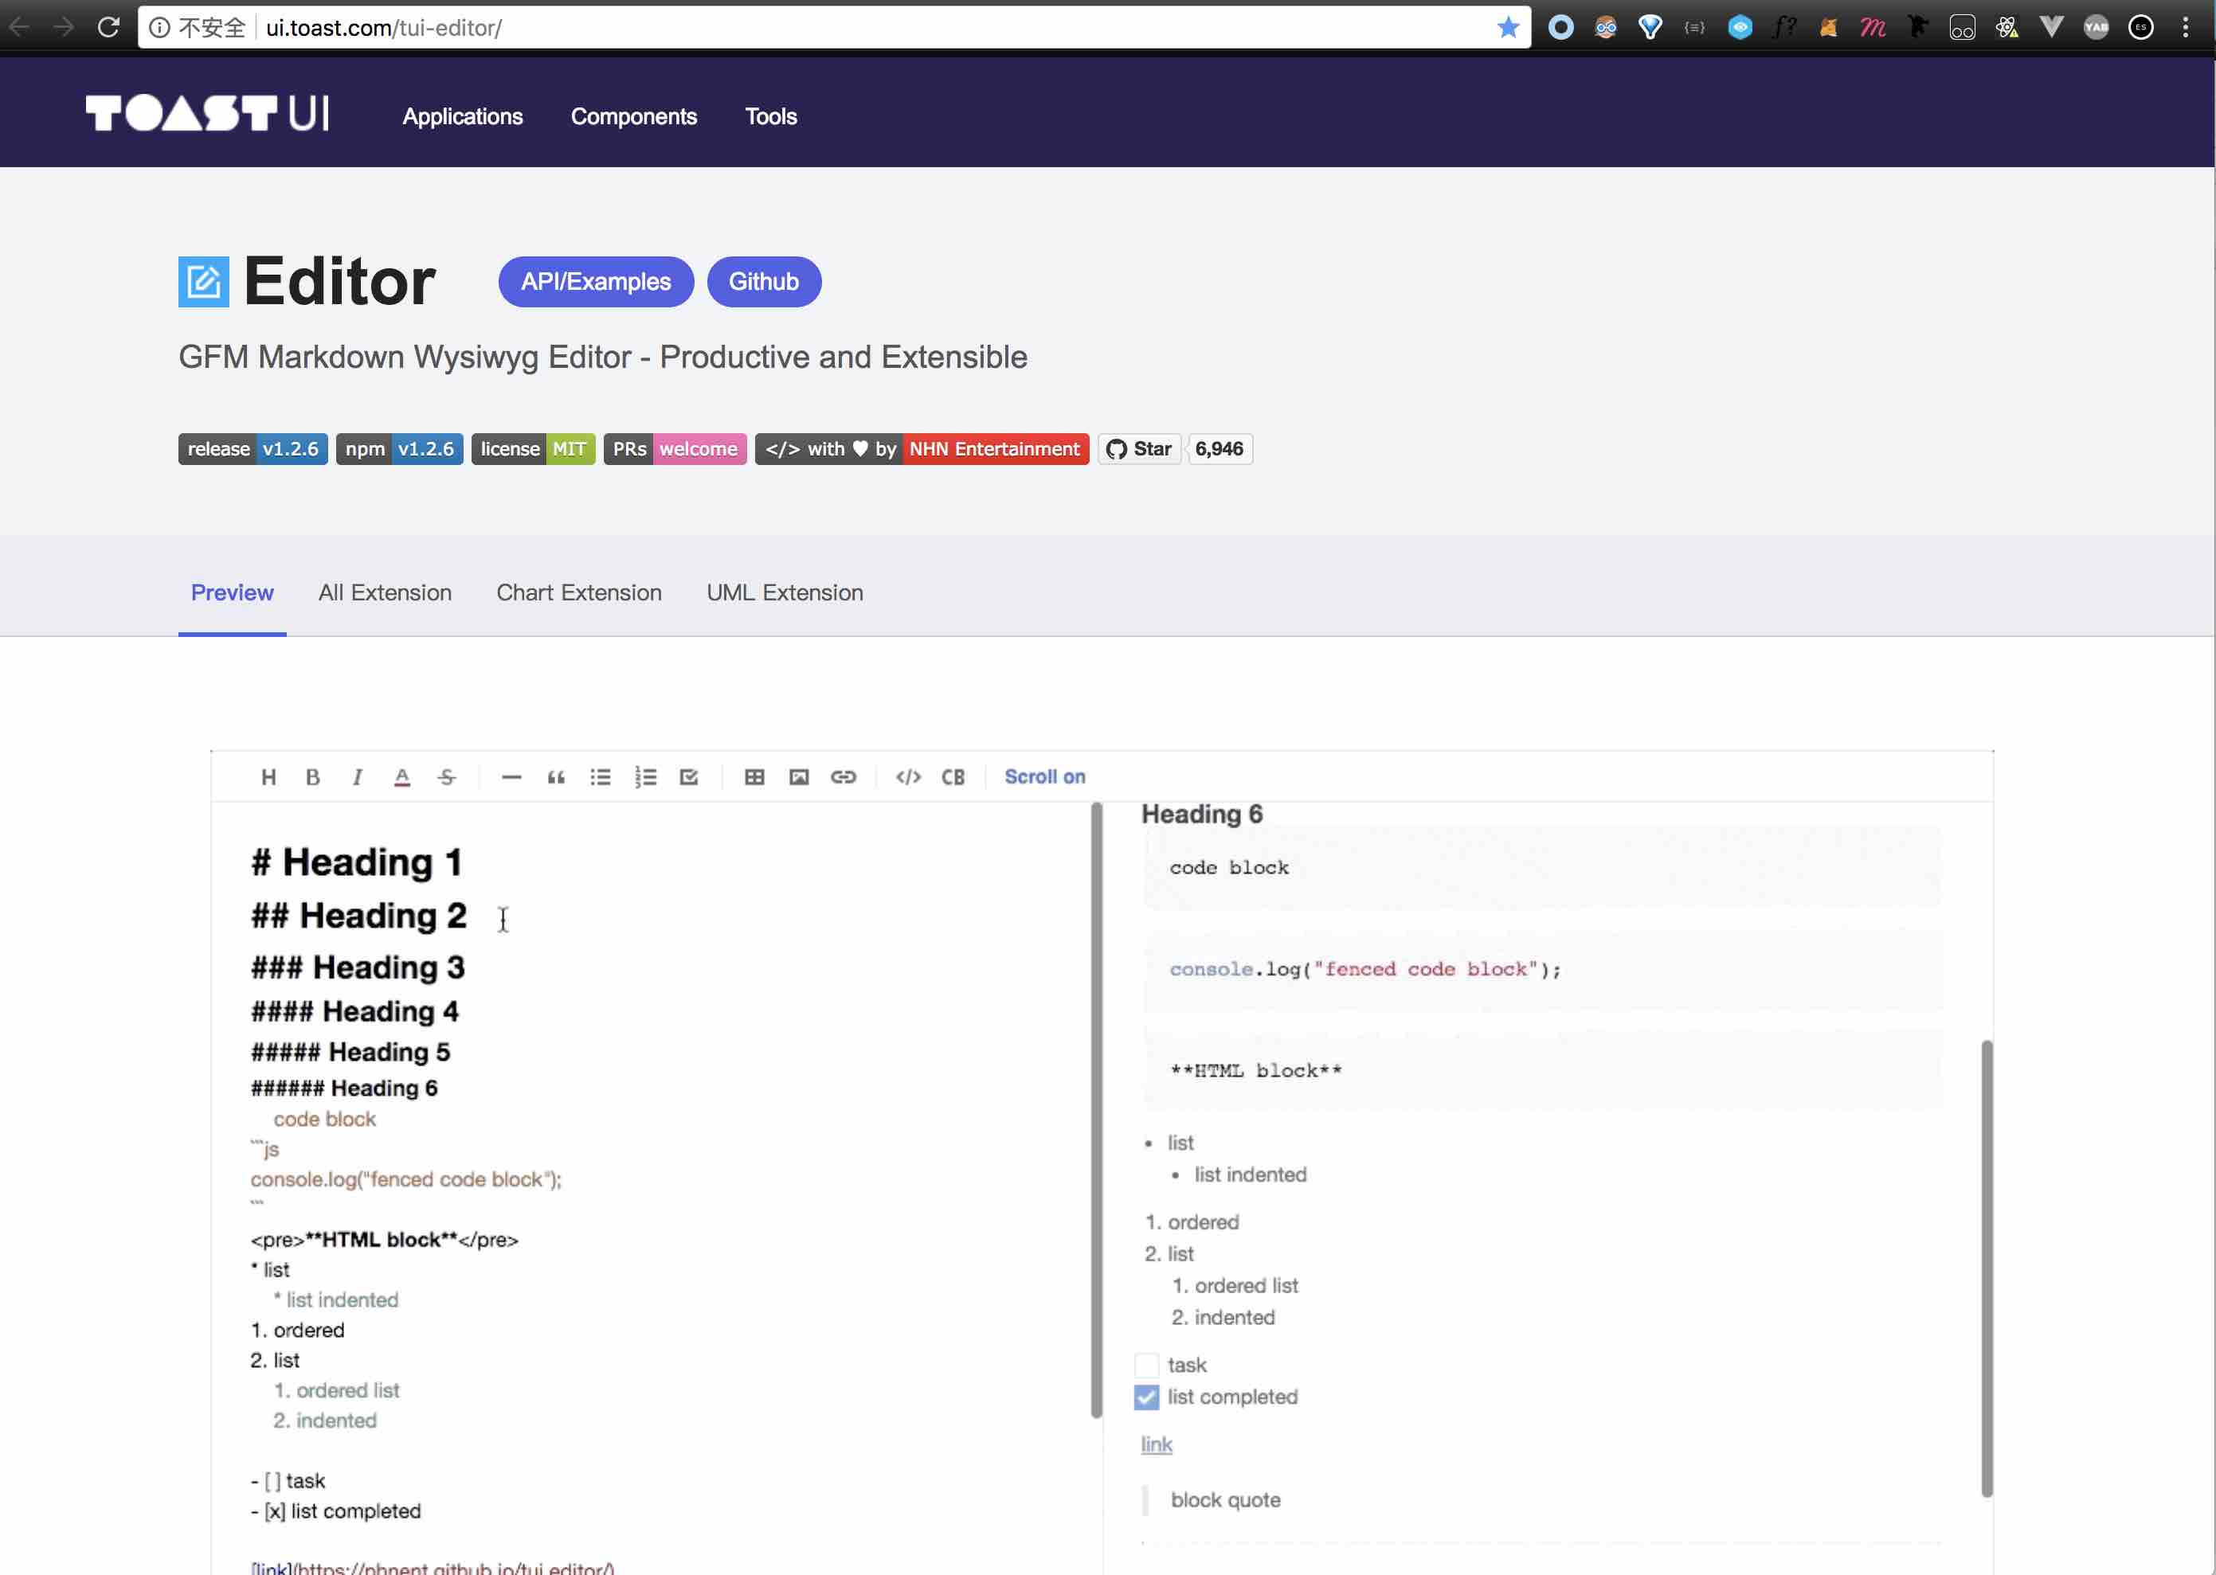Click the API/Examples button
2216x1575 pixels.
(x=596, y=282)
